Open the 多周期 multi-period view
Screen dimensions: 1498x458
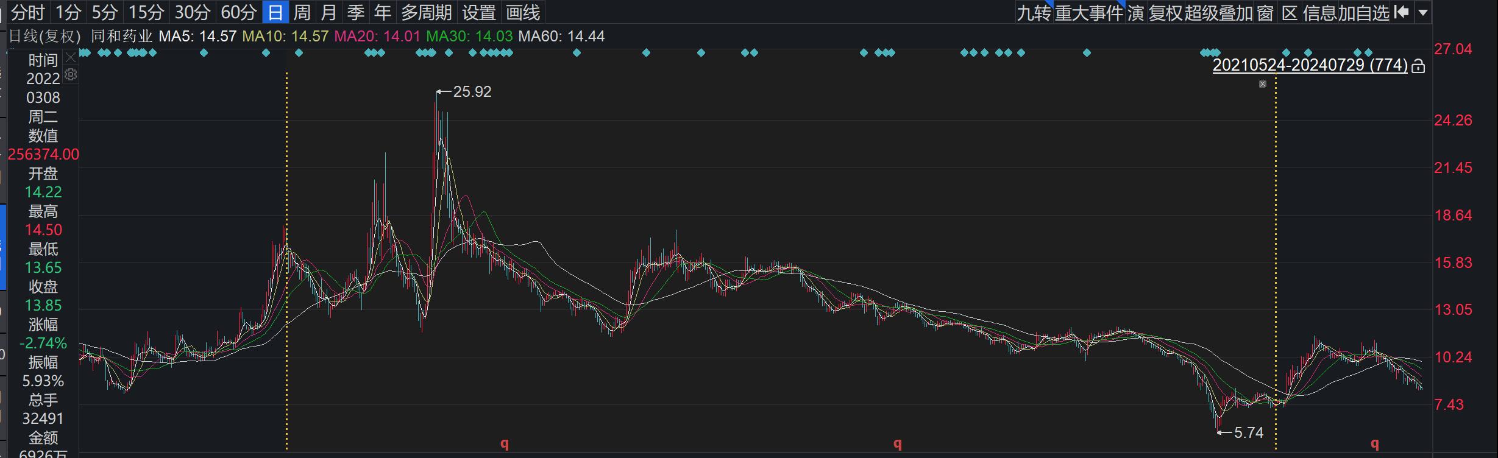coord(427,12)
